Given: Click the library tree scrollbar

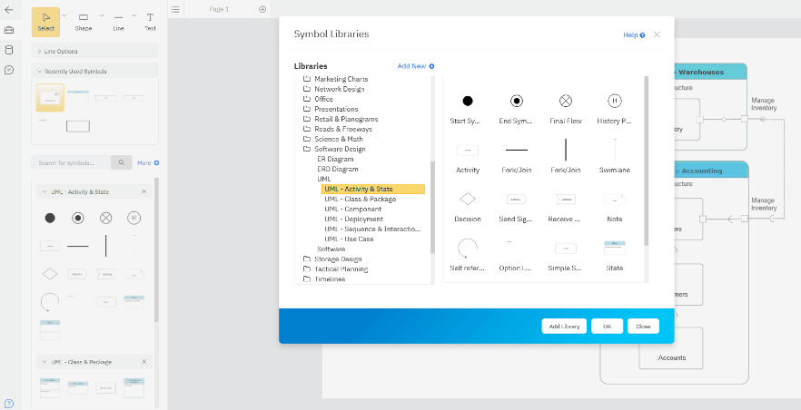Looking at the screenshot, I should [x=432, y=207].
